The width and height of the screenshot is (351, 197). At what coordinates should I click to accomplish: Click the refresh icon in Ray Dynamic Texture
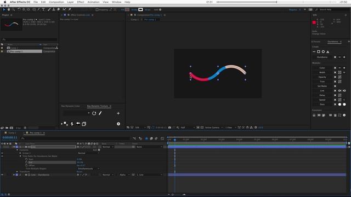pos(94,113)
